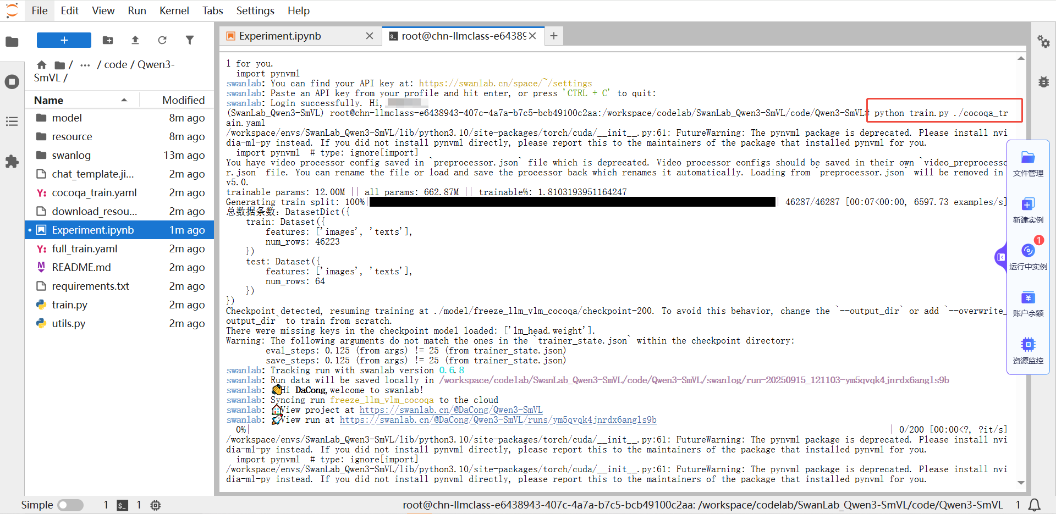Open the Property Inspector gears icon
Viewport: 1056px width, 514px height.
(x=1043, y=42)
